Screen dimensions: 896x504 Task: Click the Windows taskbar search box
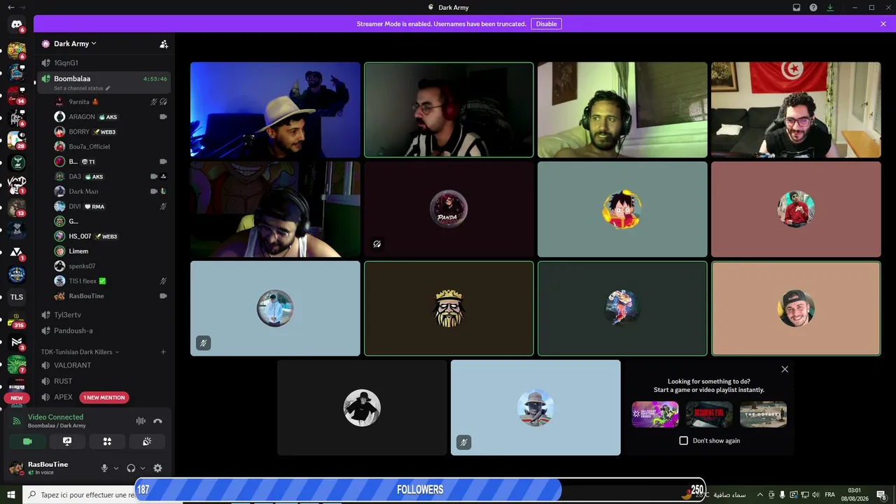(80, 495)
